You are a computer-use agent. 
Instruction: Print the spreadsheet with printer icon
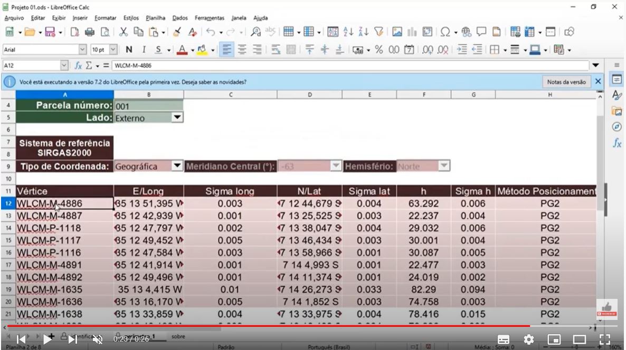[90, 32]
